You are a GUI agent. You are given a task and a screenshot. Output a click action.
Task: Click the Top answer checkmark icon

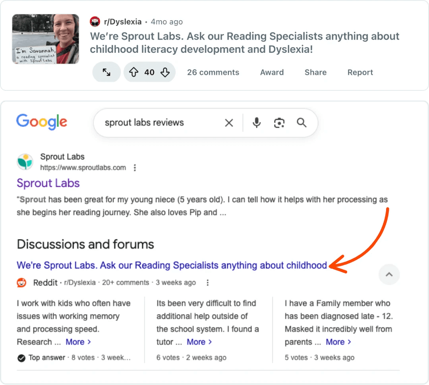tap(21, 358)
